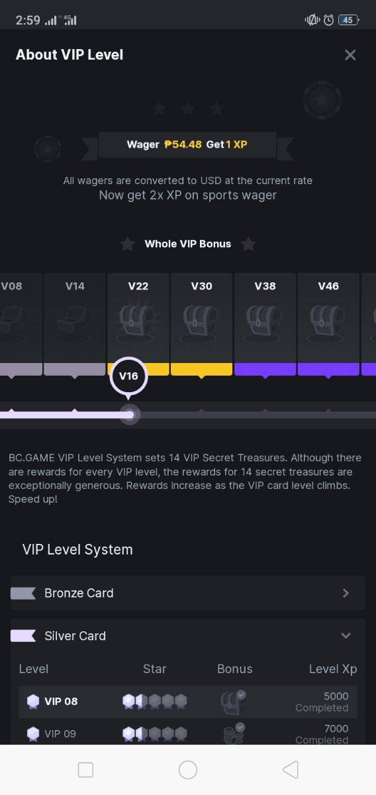The width and height of the screenshot is (376, 795).
Task: Open the Android recent apps button
Action: click(x=85, y=770)
